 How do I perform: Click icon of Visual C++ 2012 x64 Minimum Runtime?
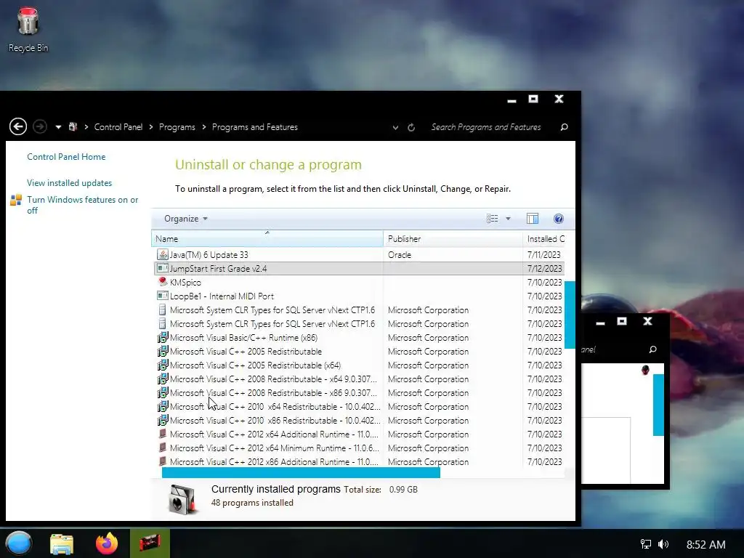[162, 448]
